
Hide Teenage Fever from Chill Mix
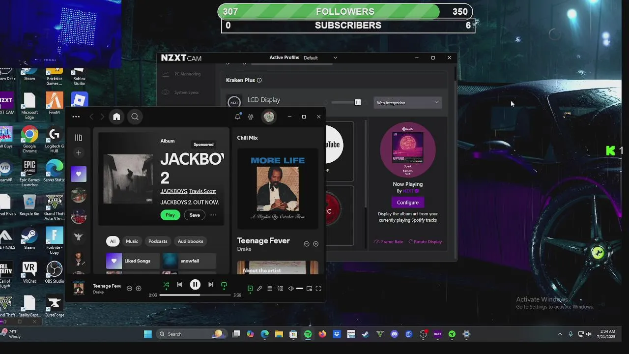tap(307, 244)
